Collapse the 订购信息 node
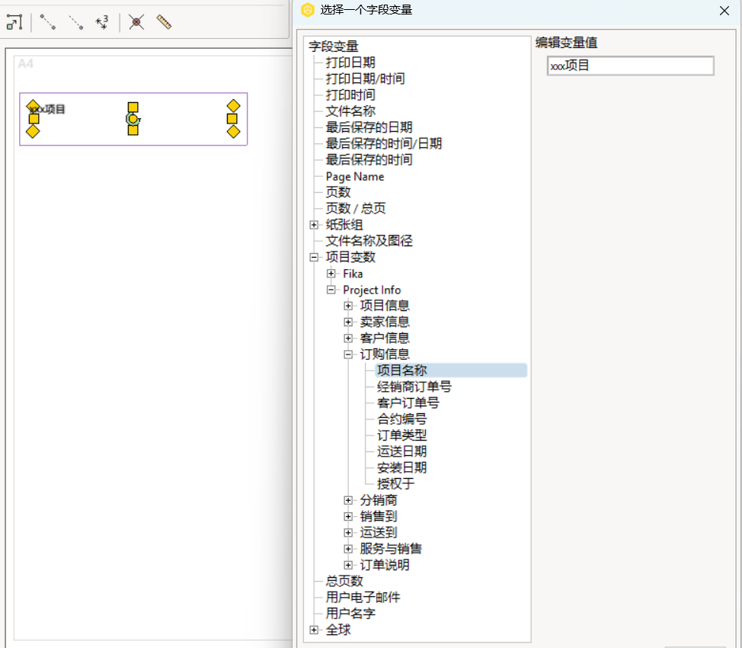 coord(348,354)
